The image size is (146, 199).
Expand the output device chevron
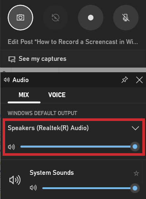pyautogui.click(x=135, y=128)
